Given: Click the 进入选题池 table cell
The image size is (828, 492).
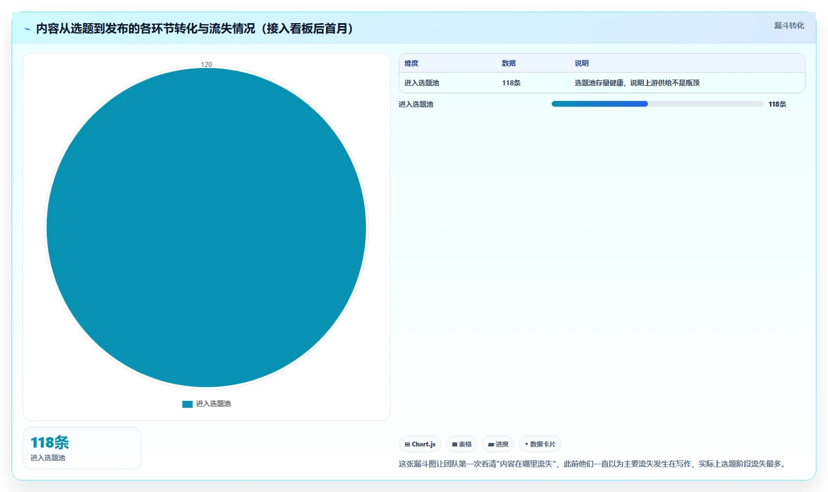Looking at the screenshot, I should (422, 83).
